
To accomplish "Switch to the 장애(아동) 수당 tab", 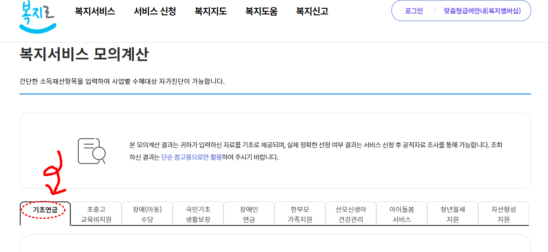I will click(147, 214).
